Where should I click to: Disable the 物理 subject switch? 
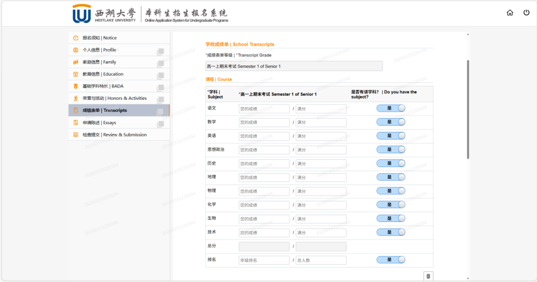click(x=391, y=191)
